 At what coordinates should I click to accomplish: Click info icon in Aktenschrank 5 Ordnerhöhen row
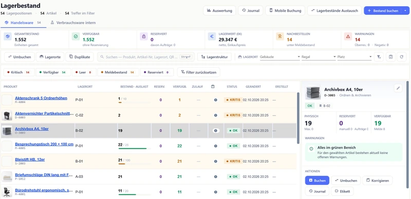point(215,100)
